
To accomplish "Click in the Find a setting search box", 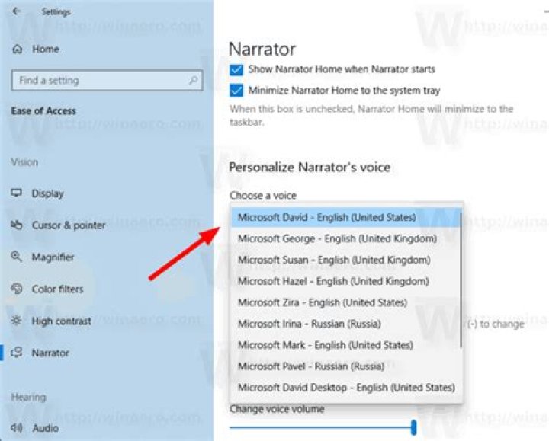I will tap(108, 81).
